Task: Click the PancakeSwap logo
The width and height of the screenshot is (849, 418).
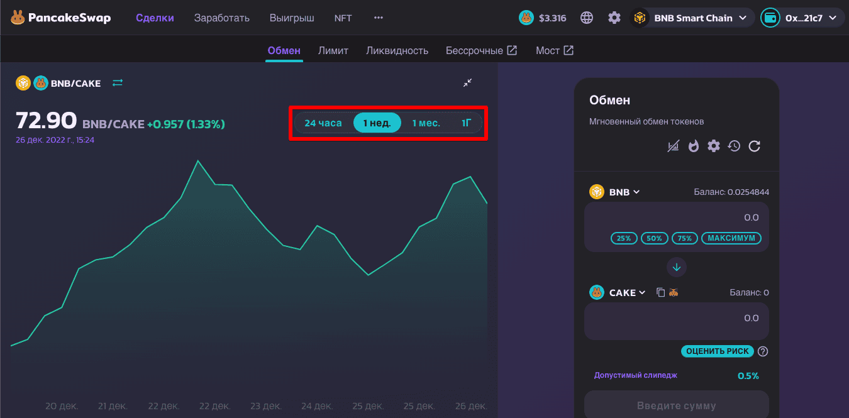Action: tap(60, 18)
